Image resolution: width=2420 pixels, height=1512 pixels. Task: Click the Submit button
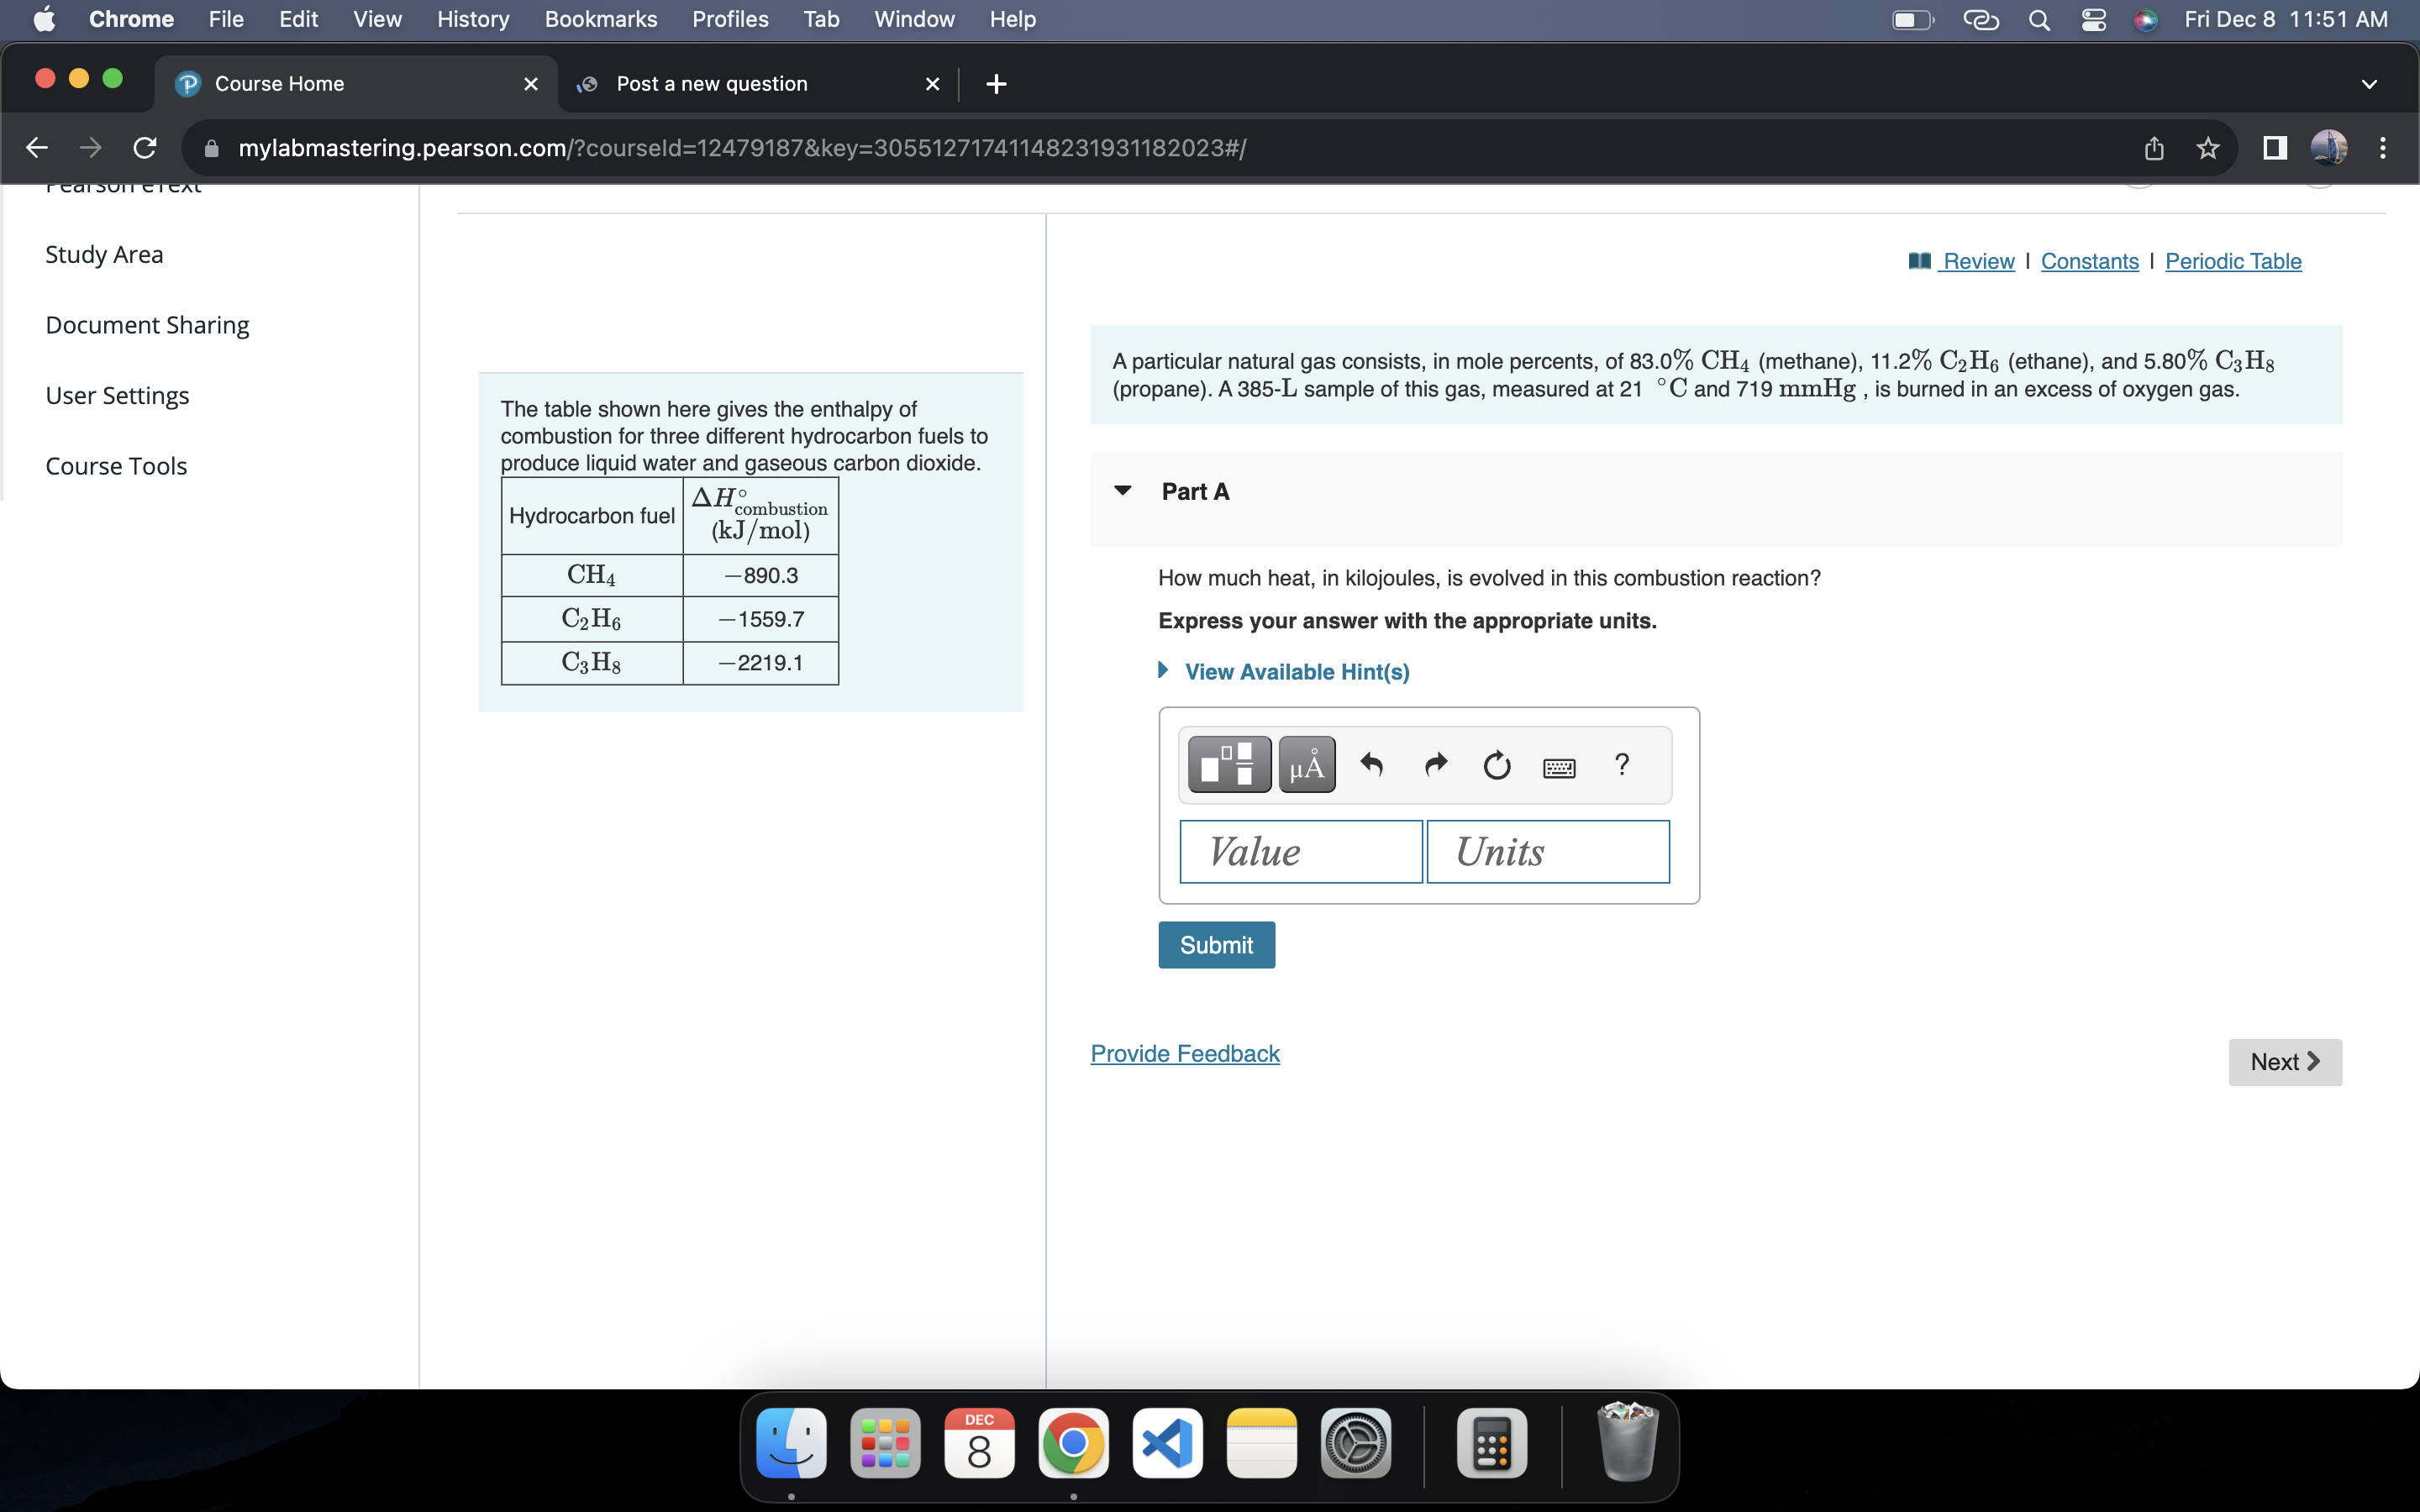coord(1216,945)
